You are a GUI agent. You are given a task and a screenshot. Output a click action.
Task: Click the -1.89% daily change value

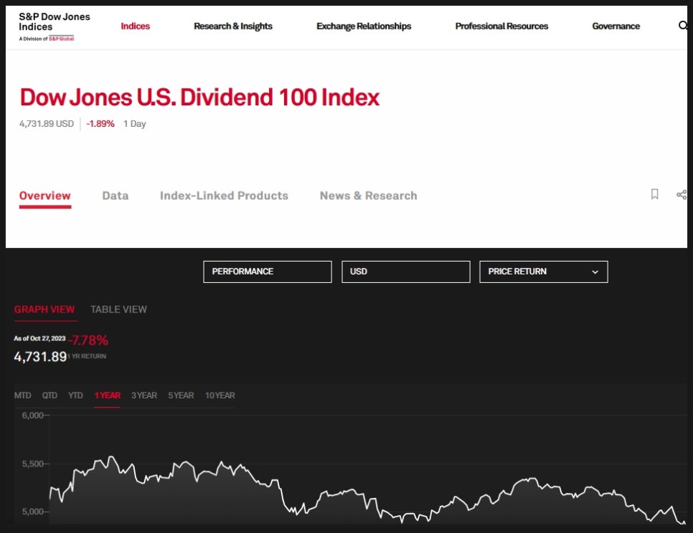pyautogui.click(x=100, y=123)
